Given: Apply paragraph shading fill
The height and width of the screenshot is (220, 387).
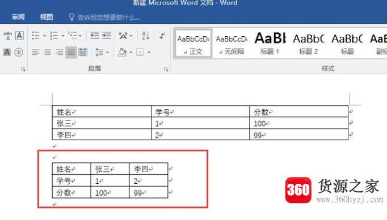Looking at the screenshot, I should pos(122,52).
